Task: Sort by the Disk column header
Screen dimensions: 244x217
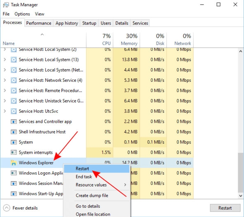Action: click(x=153, y=40)
